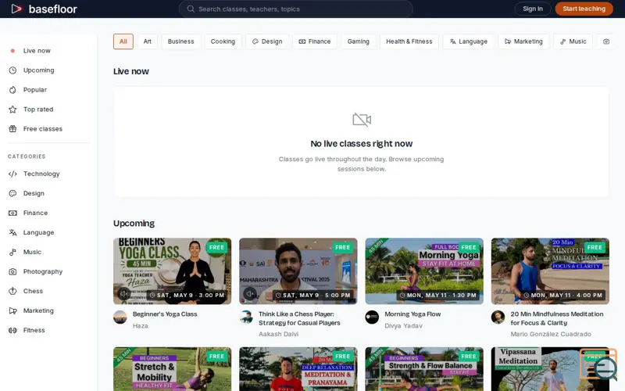This screenshot has height=391, width=625.
Task: Click the Free classes gift icon
Action: pos(12,129)
